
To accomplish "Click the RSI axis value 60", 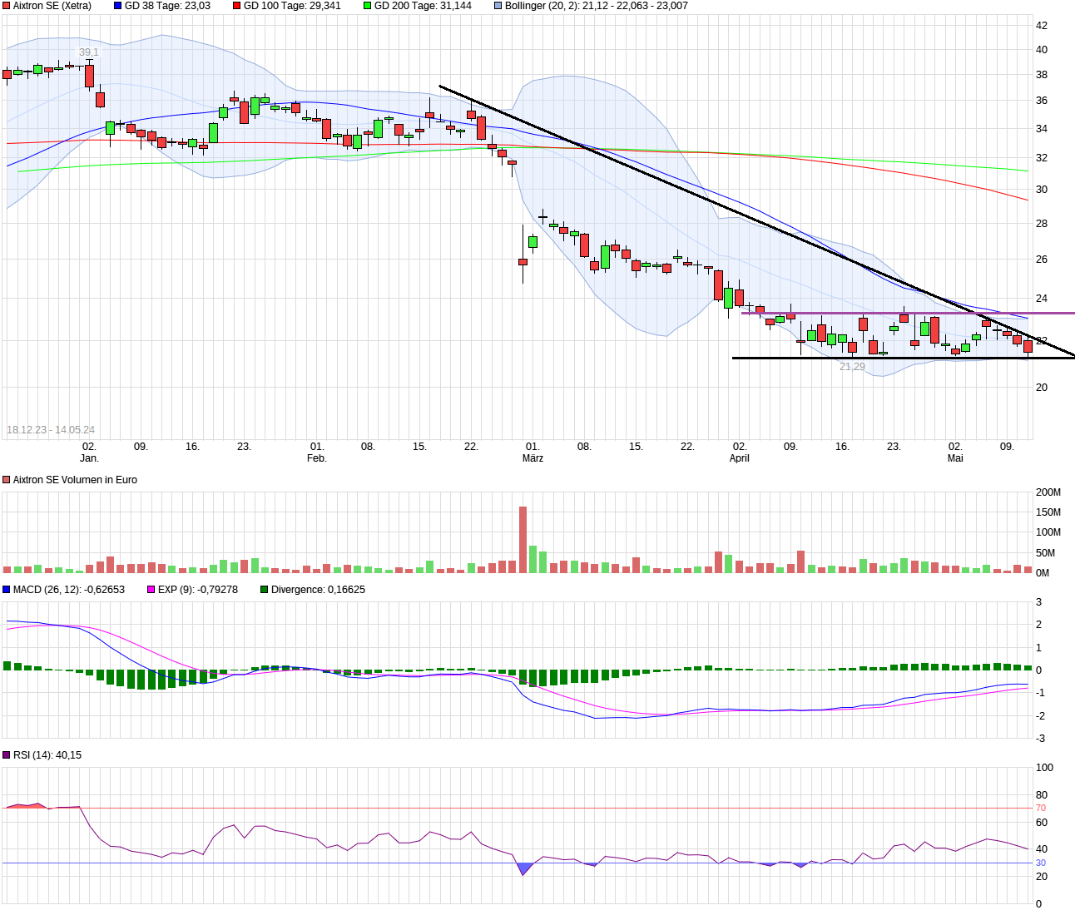I will 1041,823.
